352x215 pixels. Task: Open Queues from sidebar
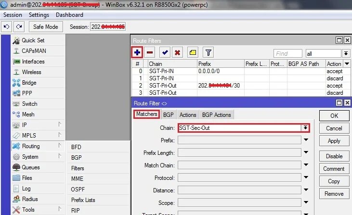pyautogui.click(x=38, y=167)
